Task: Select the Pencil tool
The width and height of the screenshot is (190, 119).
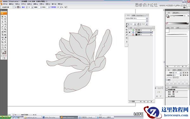Action: (x=5, y=27)
